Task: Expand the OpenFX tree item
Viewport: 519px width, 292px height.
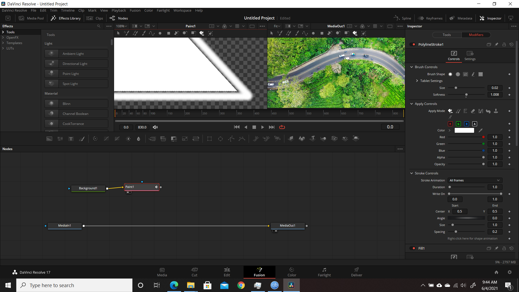Action: [x=3, y=38]
